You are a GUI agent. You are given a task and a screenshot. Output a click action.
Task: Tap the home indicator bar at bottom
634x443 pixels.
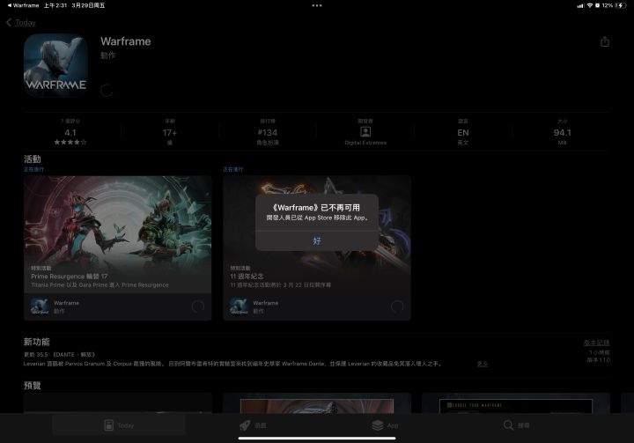coord(317,438)
